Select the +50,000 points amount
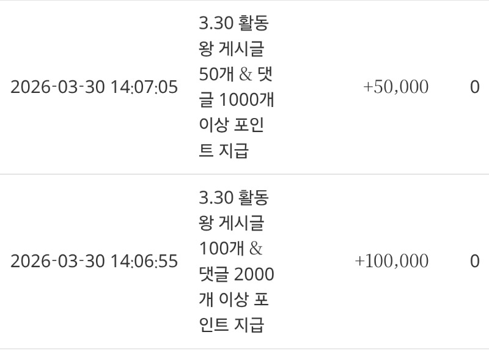The height and width of the screenshot is (362, 489). point(395,87)
